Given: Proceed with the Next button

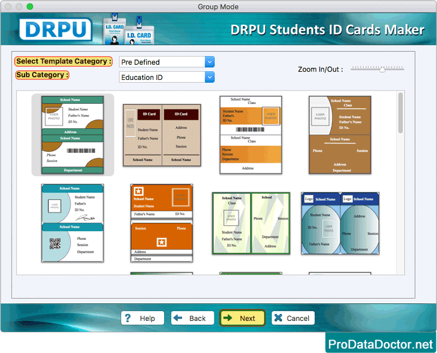Looking at the screenshot, I should (x=242, y=318).
